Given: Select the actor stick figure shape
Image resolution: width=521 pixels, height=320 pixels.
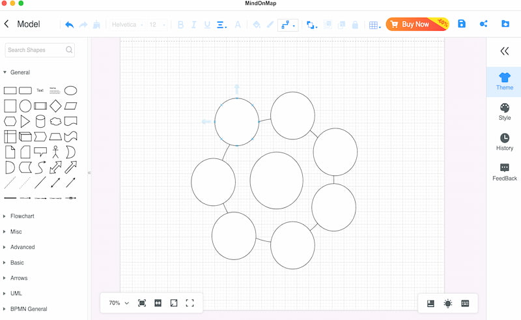Looking at the screenshot, I should (x=55, y=152).
